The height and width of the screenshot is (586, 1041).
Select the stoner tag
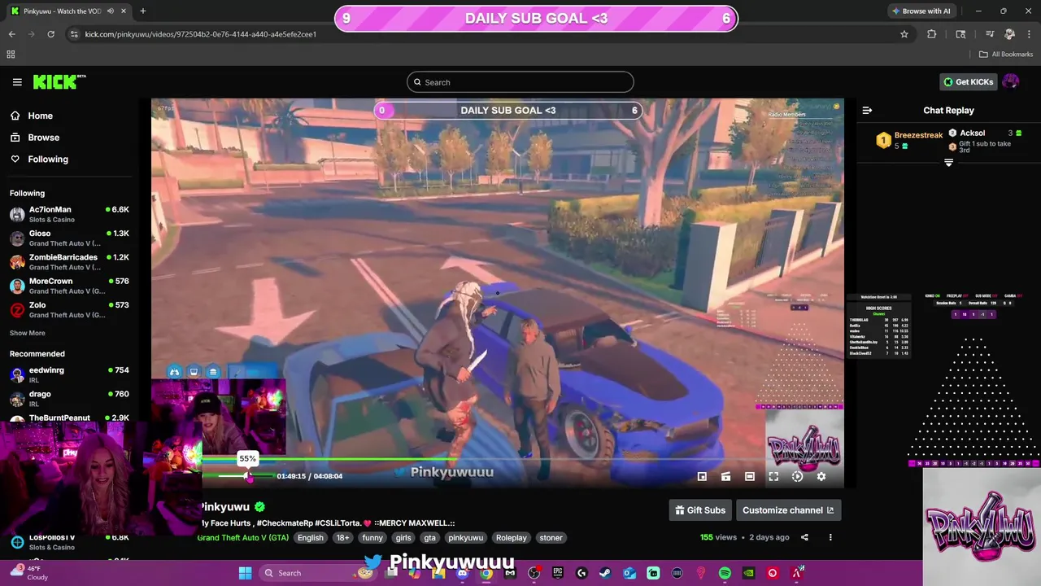coord(551,538)
